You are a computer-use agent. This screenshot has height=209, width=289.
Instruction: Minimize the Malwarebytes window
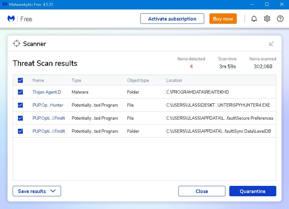tap(252, 5)
